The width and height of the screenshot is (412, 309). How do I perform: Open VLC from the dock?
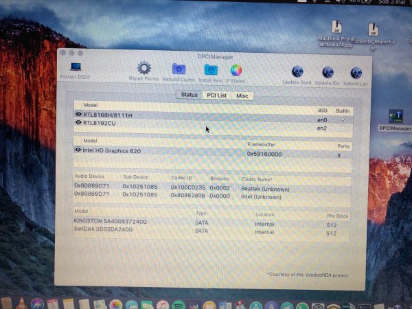(x=22, y=304)
